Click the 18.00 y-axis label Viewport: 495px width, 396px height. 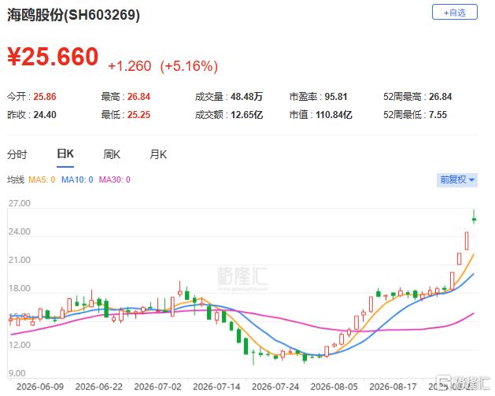(x=19, y=288)
